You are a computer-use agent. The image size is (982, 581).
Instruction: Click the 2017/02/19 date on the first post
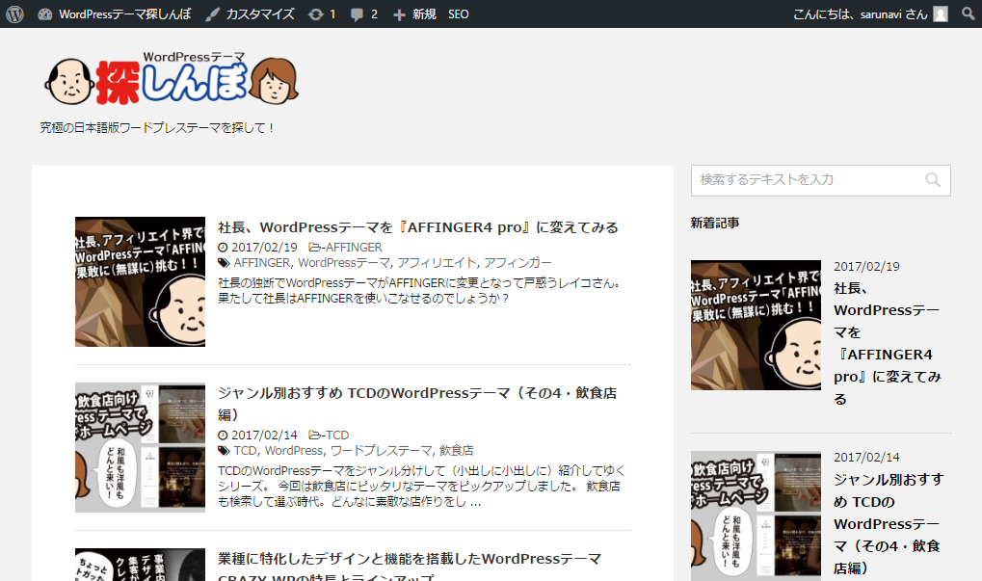[x=264, y=248]
